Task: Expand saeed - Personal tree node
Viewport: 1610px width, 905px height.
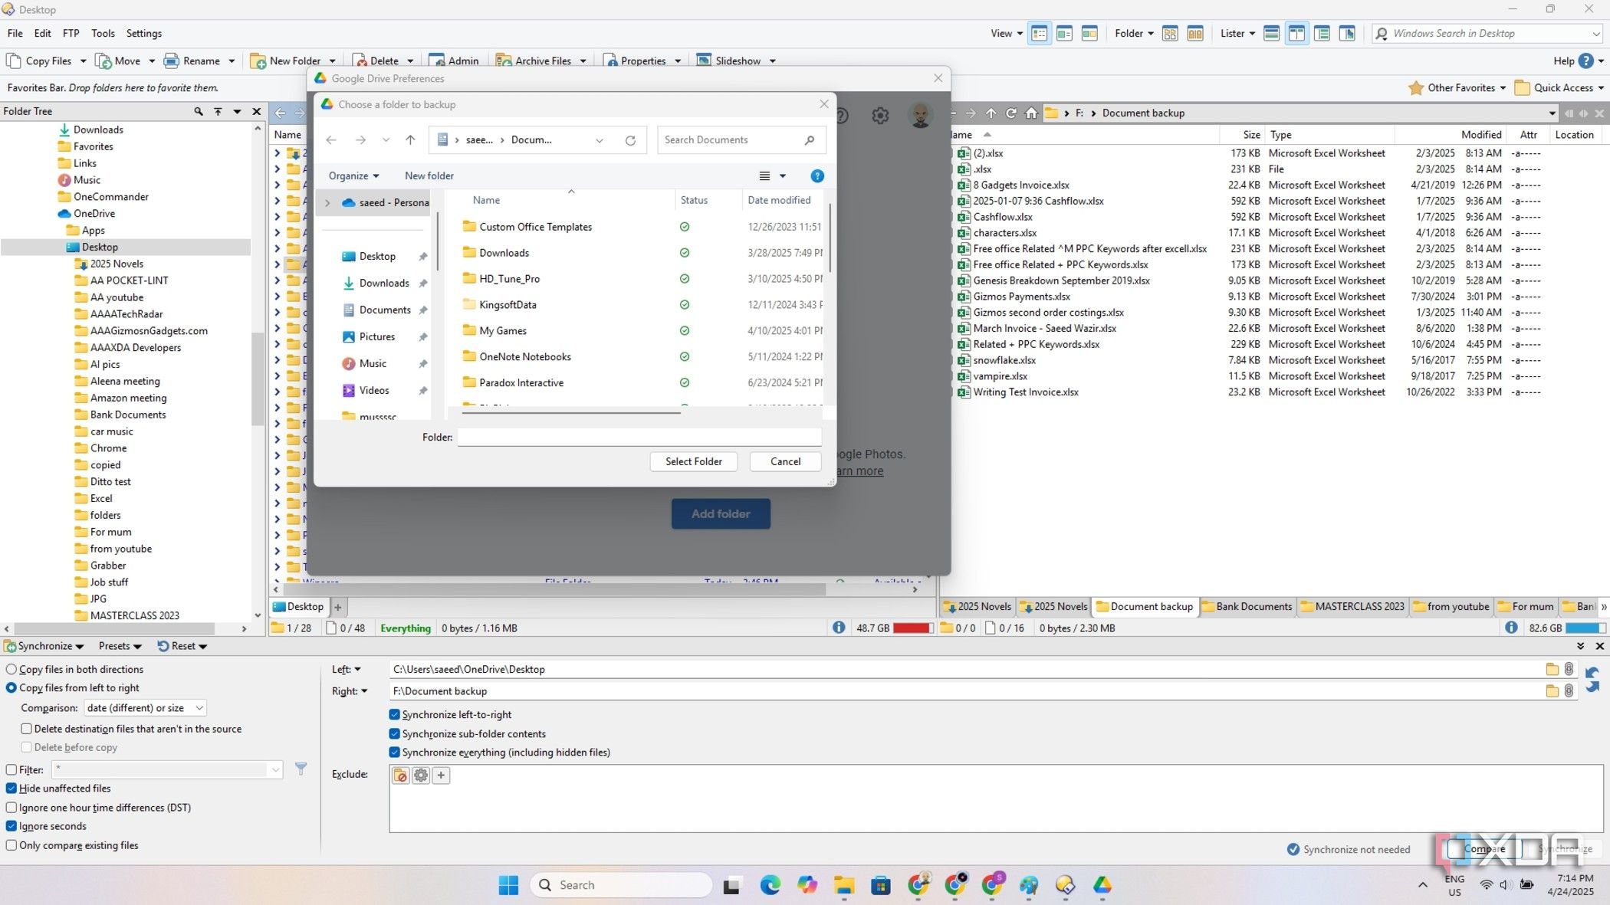Action: [x=327, y=203]
